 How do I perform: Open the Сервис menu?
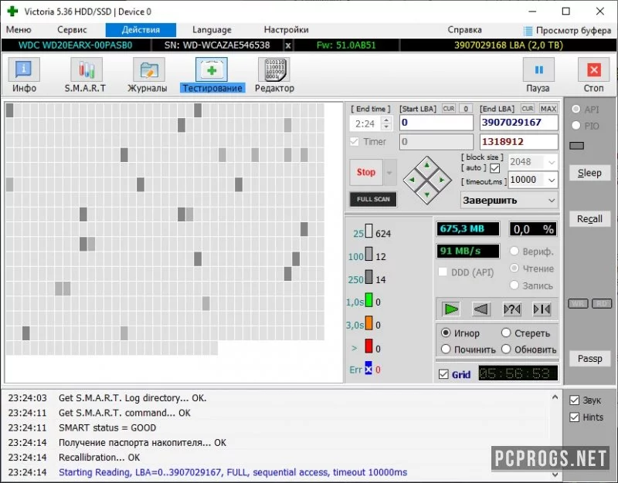(x=72, y=30)
